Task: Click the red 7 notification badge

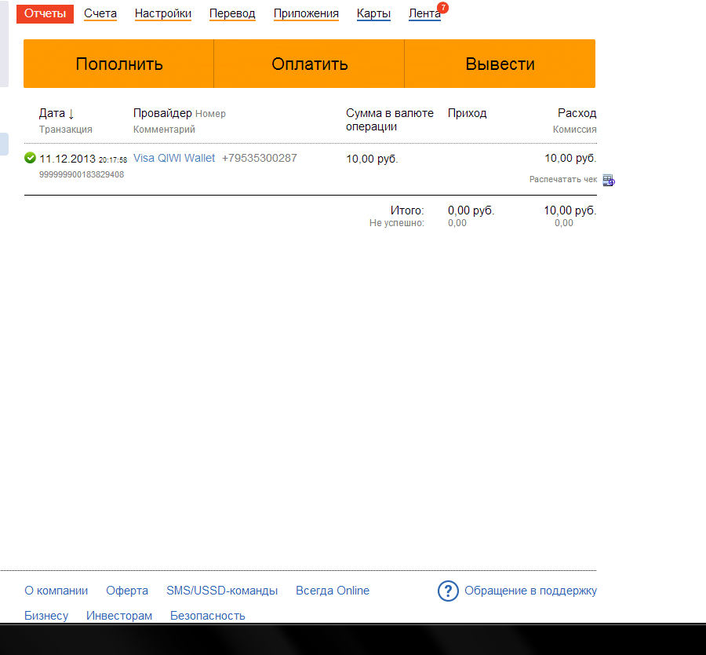Action: 443,8
